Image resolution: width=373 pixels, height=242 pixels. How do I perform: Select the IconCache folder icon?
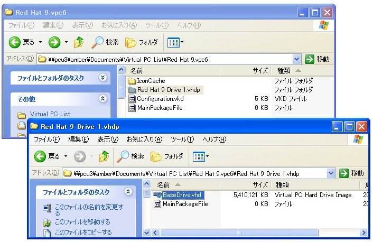[132, 81]
